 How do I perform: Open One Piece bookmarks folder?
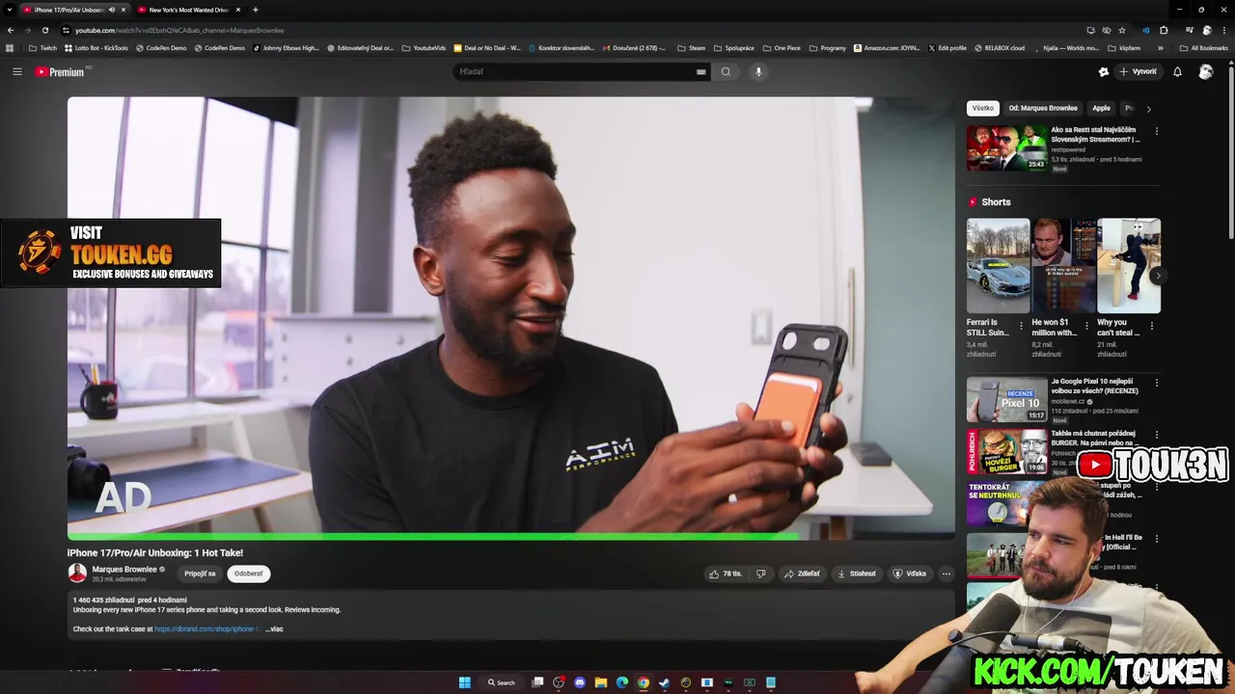pyautogui.click(x=781, y=48)
